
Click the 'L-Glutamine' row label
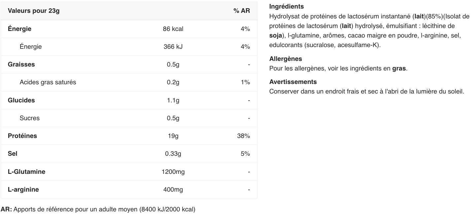coord(26,172)
